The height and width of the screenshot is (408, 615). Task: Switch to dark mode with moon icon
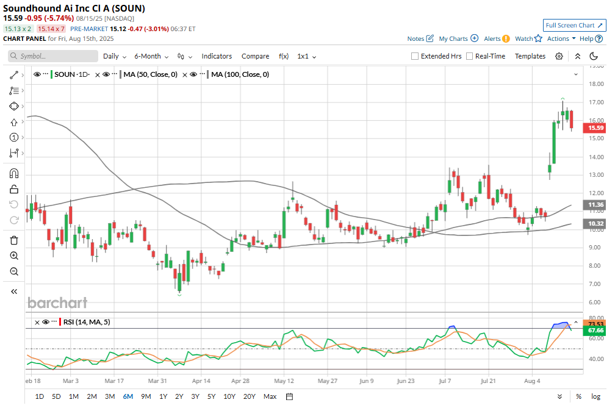[x=594, y=56]
